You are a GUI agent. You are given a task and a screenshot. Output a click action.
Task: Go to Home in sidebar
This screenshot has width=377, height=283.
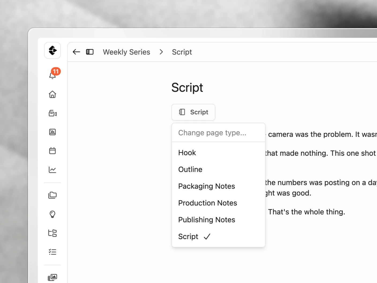coord(53,94)
